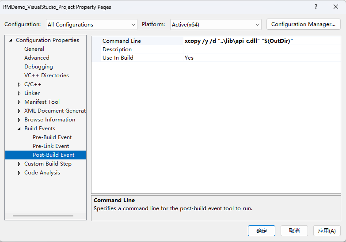This screenshot has width=346, height=242.
Task: Open the Debugging property page
Action: click(38, 67)
